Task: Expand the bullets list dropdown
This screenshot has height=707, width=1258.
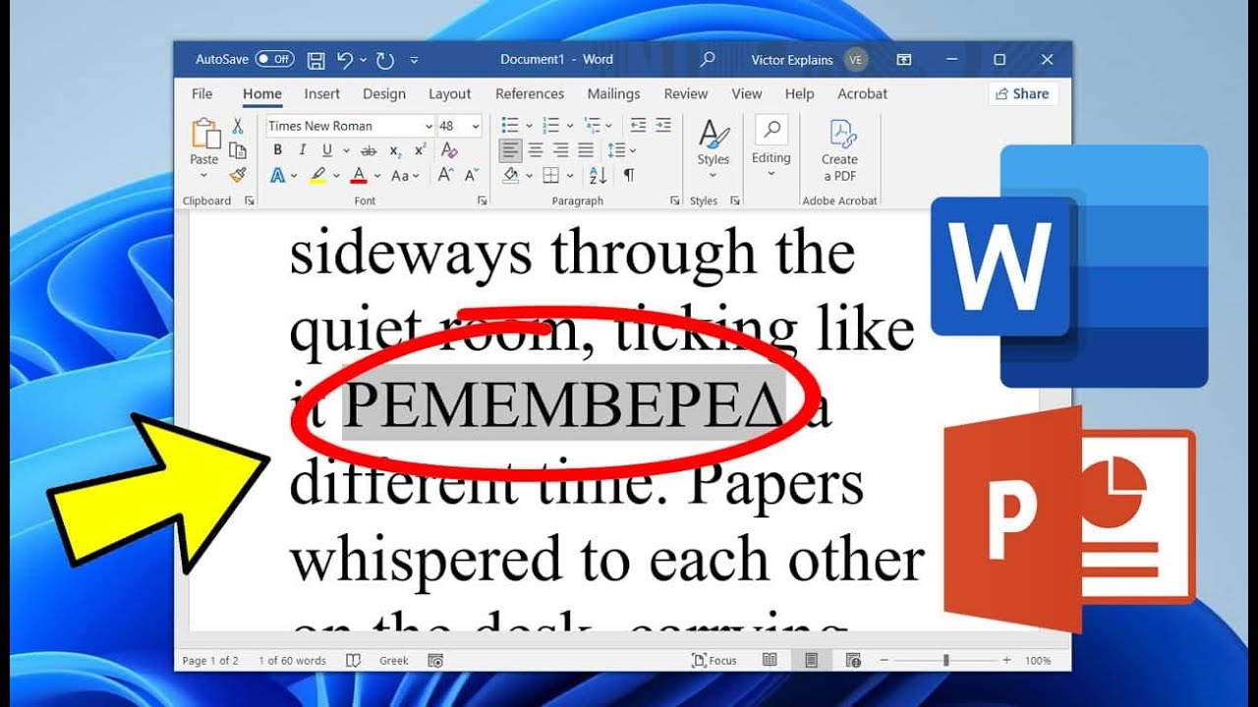Action: pos(529,125)
